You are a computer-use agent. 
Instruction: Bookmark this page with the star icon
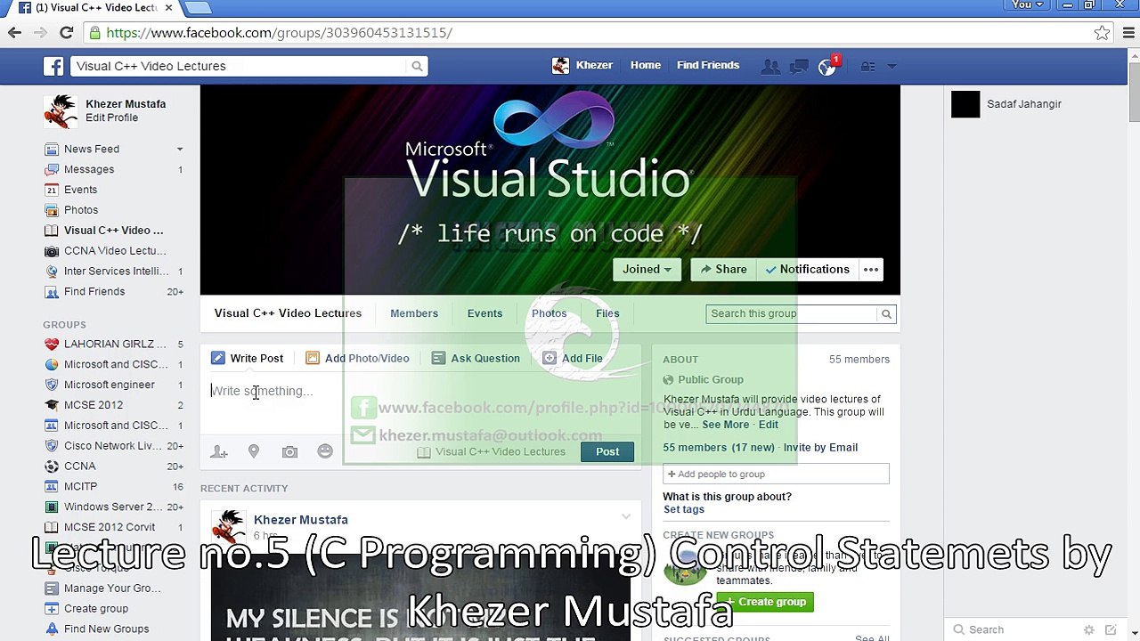1102,33
